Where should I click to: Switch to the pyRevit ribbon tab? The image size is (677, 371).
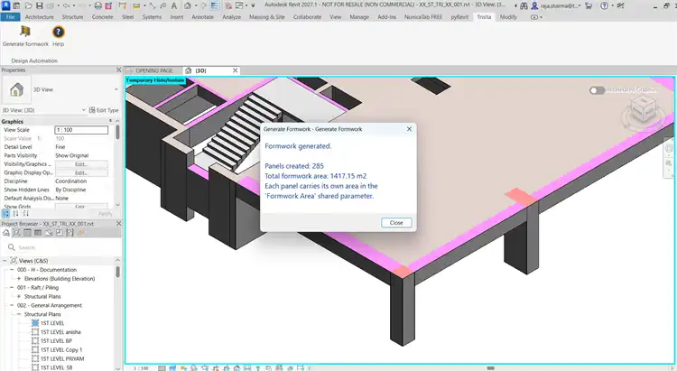[459, 17]
